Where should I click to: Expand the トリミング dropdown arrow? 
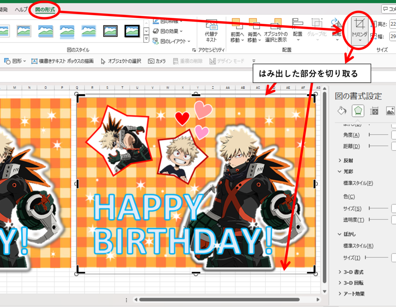(x=360, y=40)
